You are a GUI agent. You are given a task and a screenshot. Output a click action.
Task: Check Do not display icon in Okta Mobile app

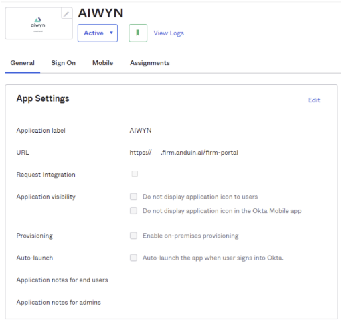tap(133, 210)
